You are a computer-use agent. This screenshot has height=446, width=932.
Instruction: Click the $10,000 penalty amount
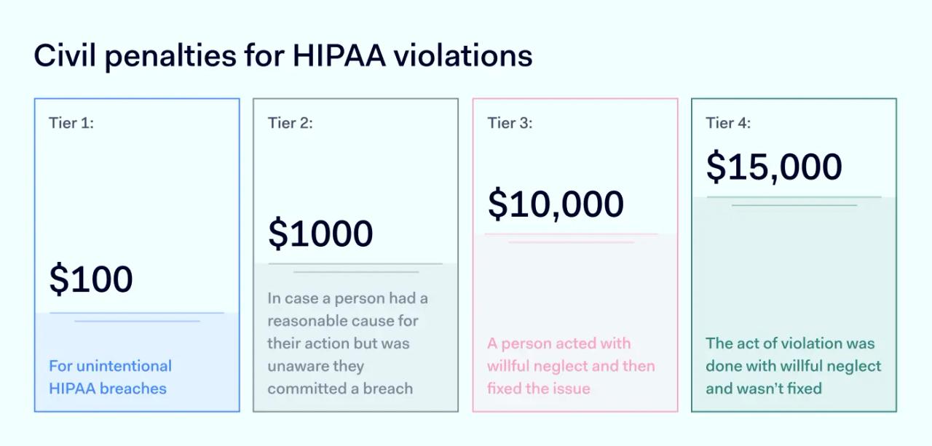556,204
